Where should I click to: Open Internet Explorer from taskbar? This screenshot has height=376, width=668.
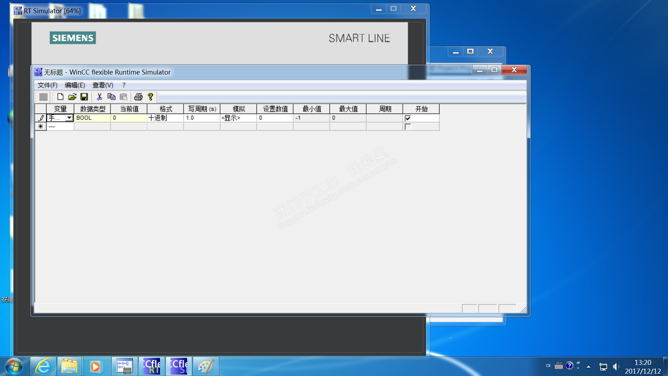click(x=43, y=367)
